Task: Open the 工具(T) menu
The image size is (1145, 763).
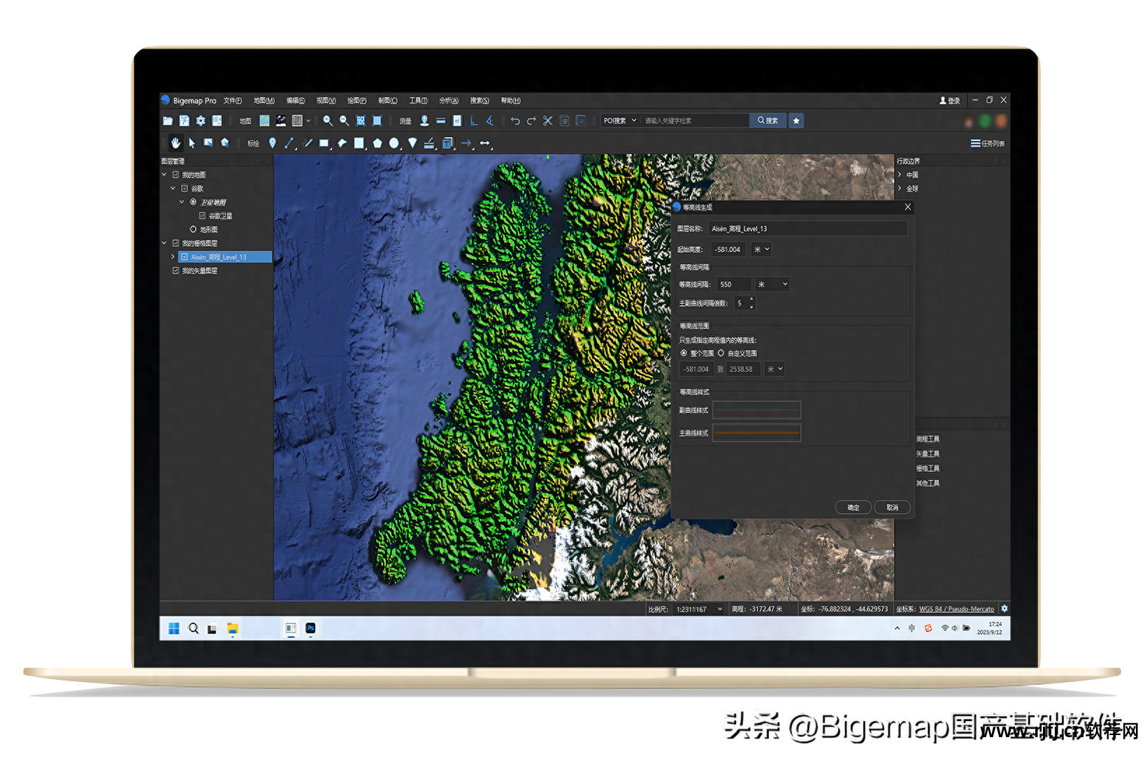Action: click(x=418, y=101)
